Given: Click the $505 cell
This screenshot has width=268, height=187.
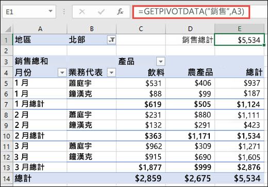Looking at the screenshot, I should coord(190,104).
